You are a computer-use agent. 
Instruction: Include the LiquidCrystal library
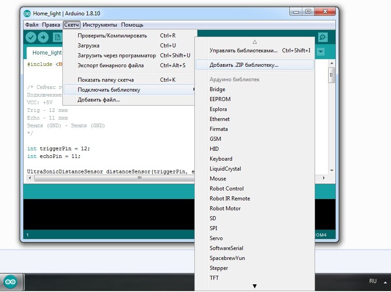pyautogui.click(x=254, y=169)
